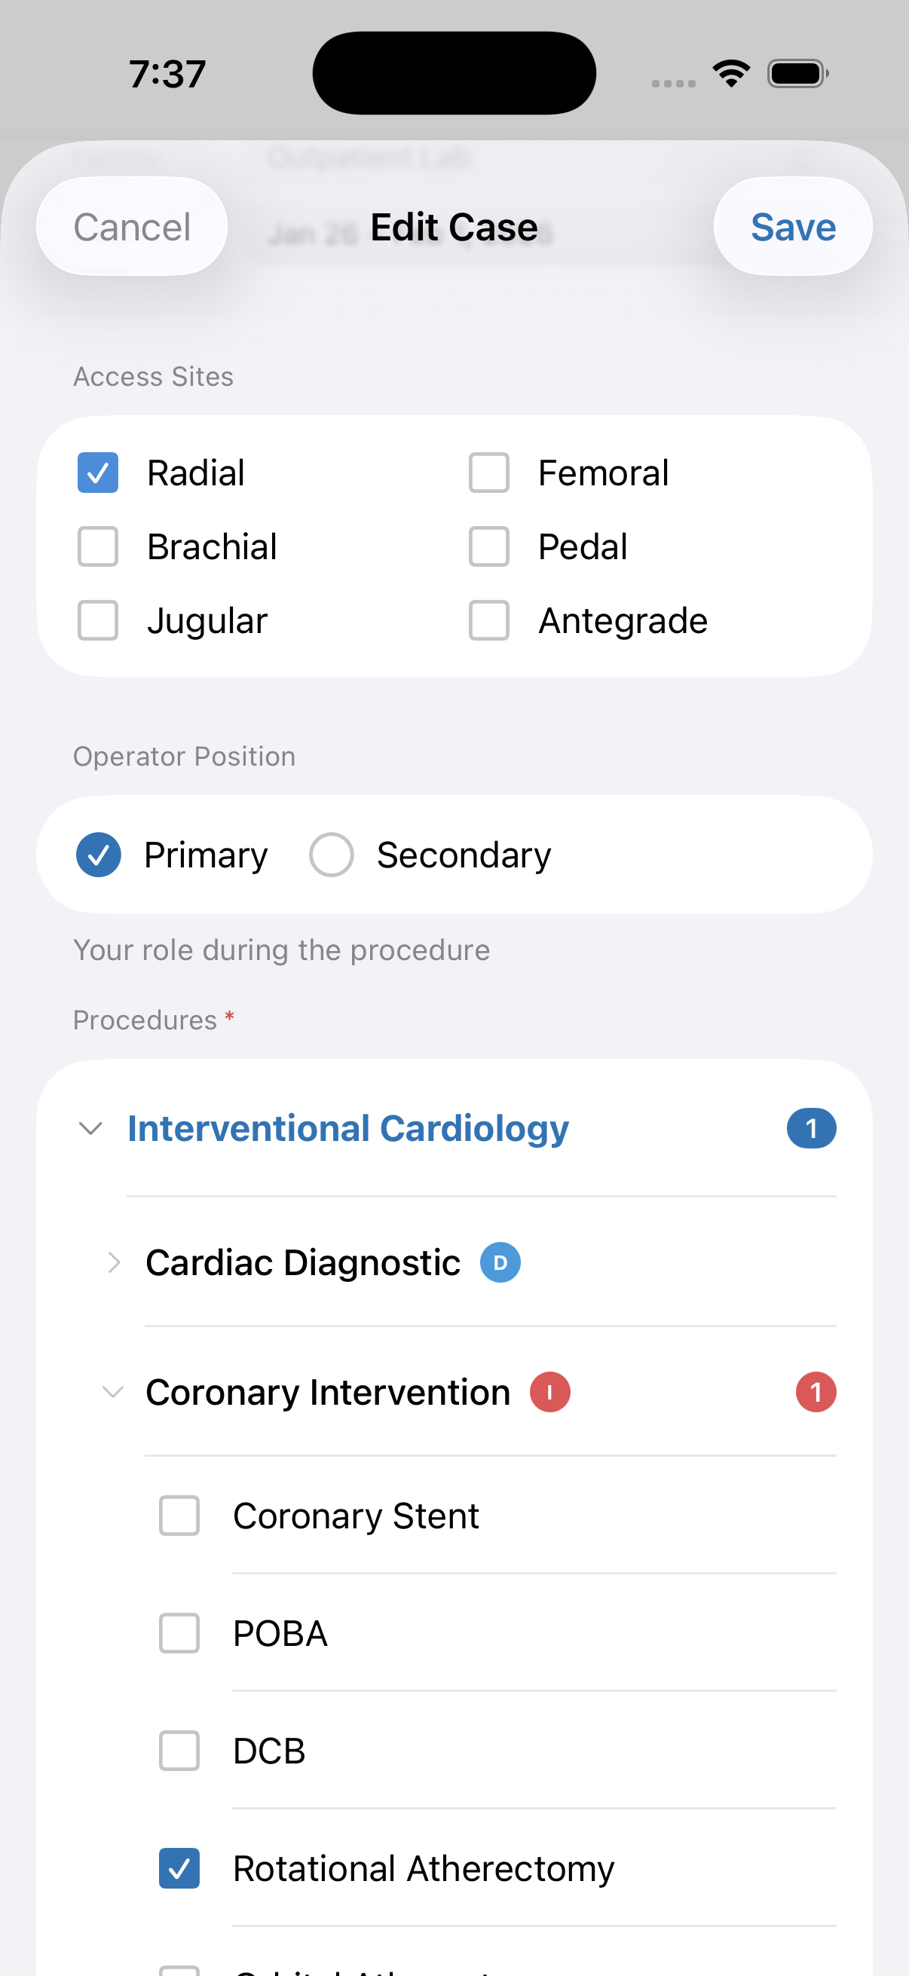The width and height of the screenshot is (909, 1976).
Task: Tap the red I badge beside Coronary Intervention
Action: coord(550,1392)
